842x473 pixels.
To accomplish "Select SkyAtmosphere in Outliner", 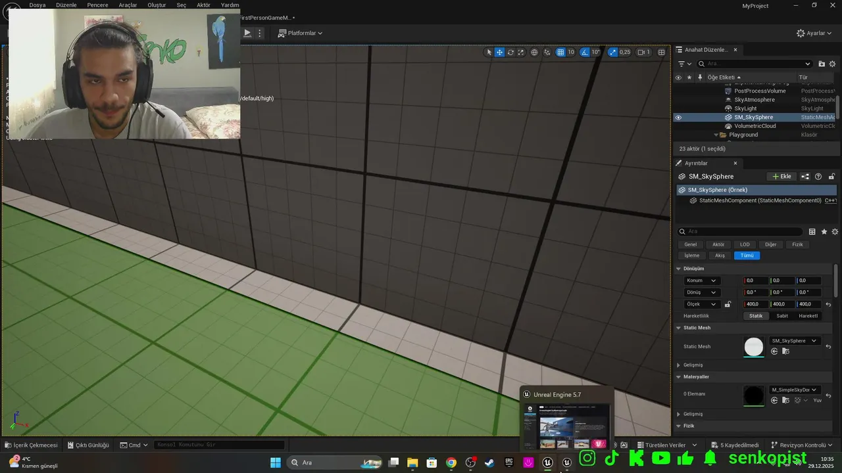I will (755, 100).
